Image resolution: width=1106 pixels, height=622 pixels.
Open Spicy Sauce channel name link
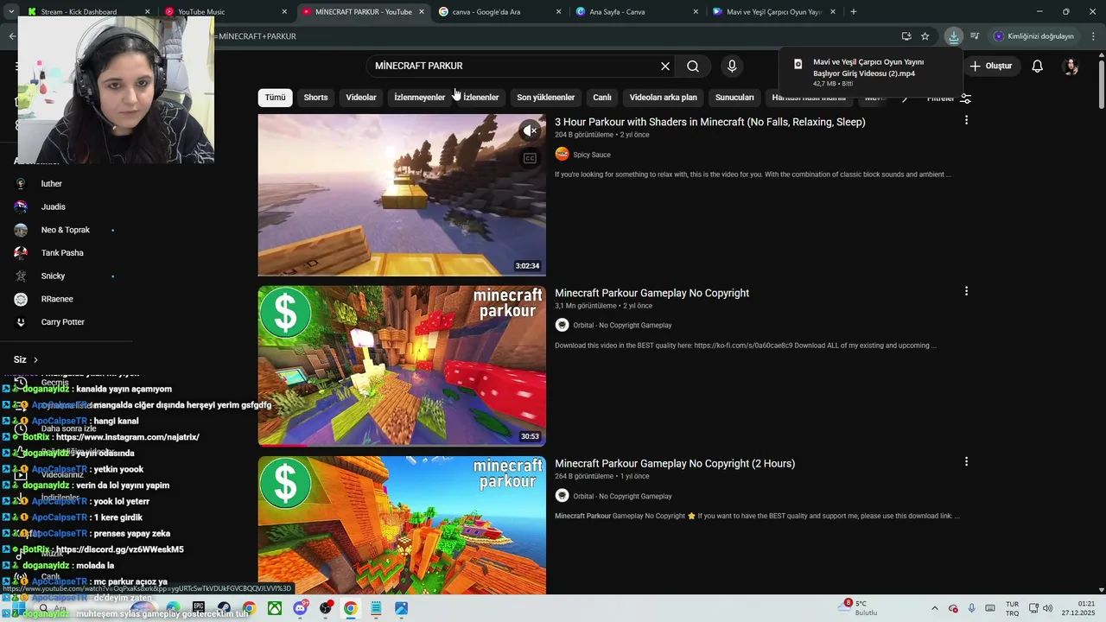click(592, 155)
